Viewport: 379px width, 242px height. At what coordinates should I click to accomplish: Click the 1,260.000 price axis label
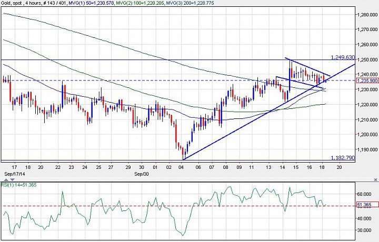tap(367, 44)
